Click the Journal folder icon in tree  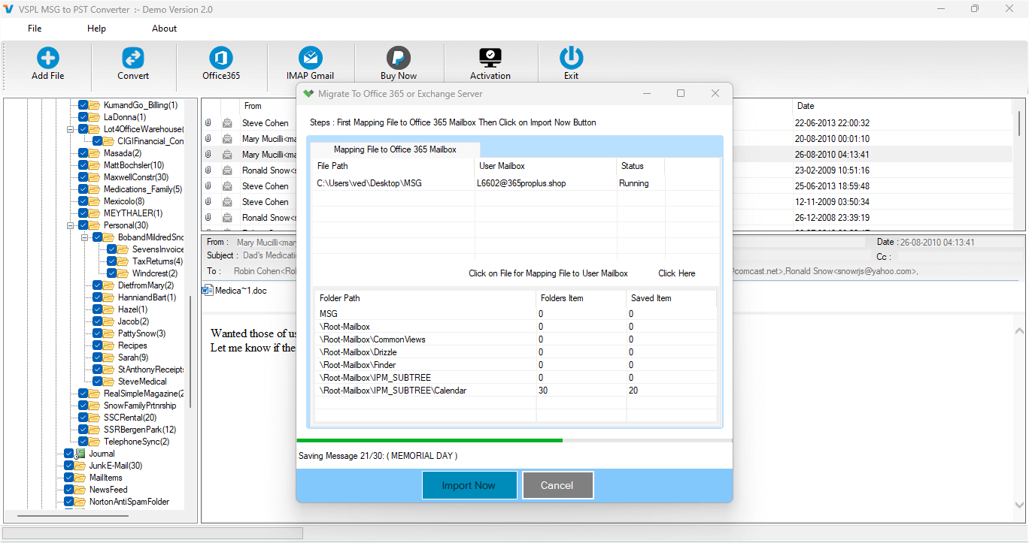pos(80,454)
